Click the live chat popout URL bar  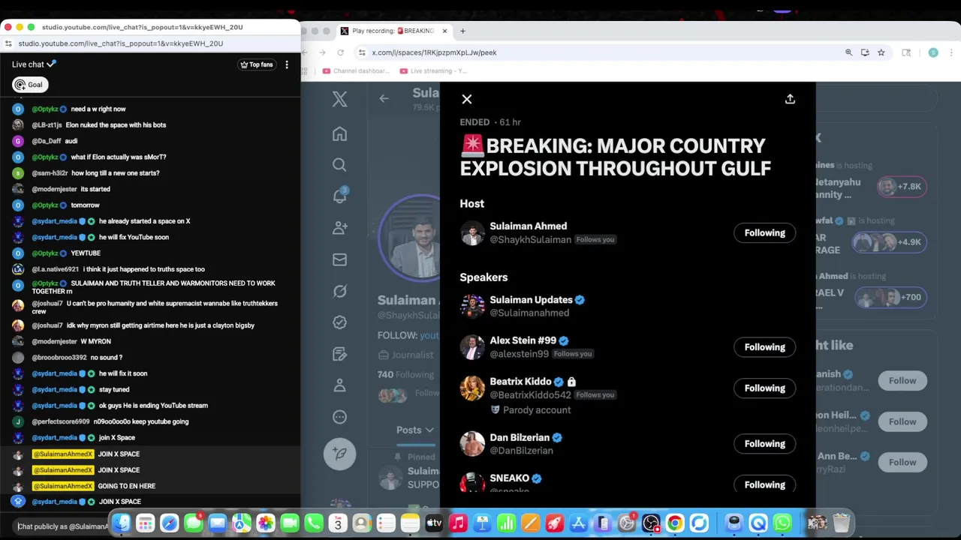tap(150, 43)
